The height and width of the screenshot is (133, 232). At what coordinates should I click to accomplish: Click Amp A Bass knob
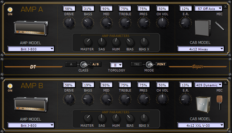coord(88,22)
